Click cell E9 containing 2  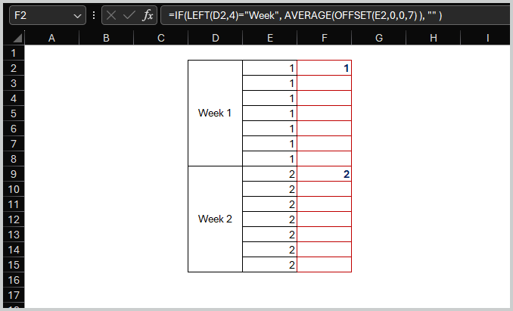[270, 174]
